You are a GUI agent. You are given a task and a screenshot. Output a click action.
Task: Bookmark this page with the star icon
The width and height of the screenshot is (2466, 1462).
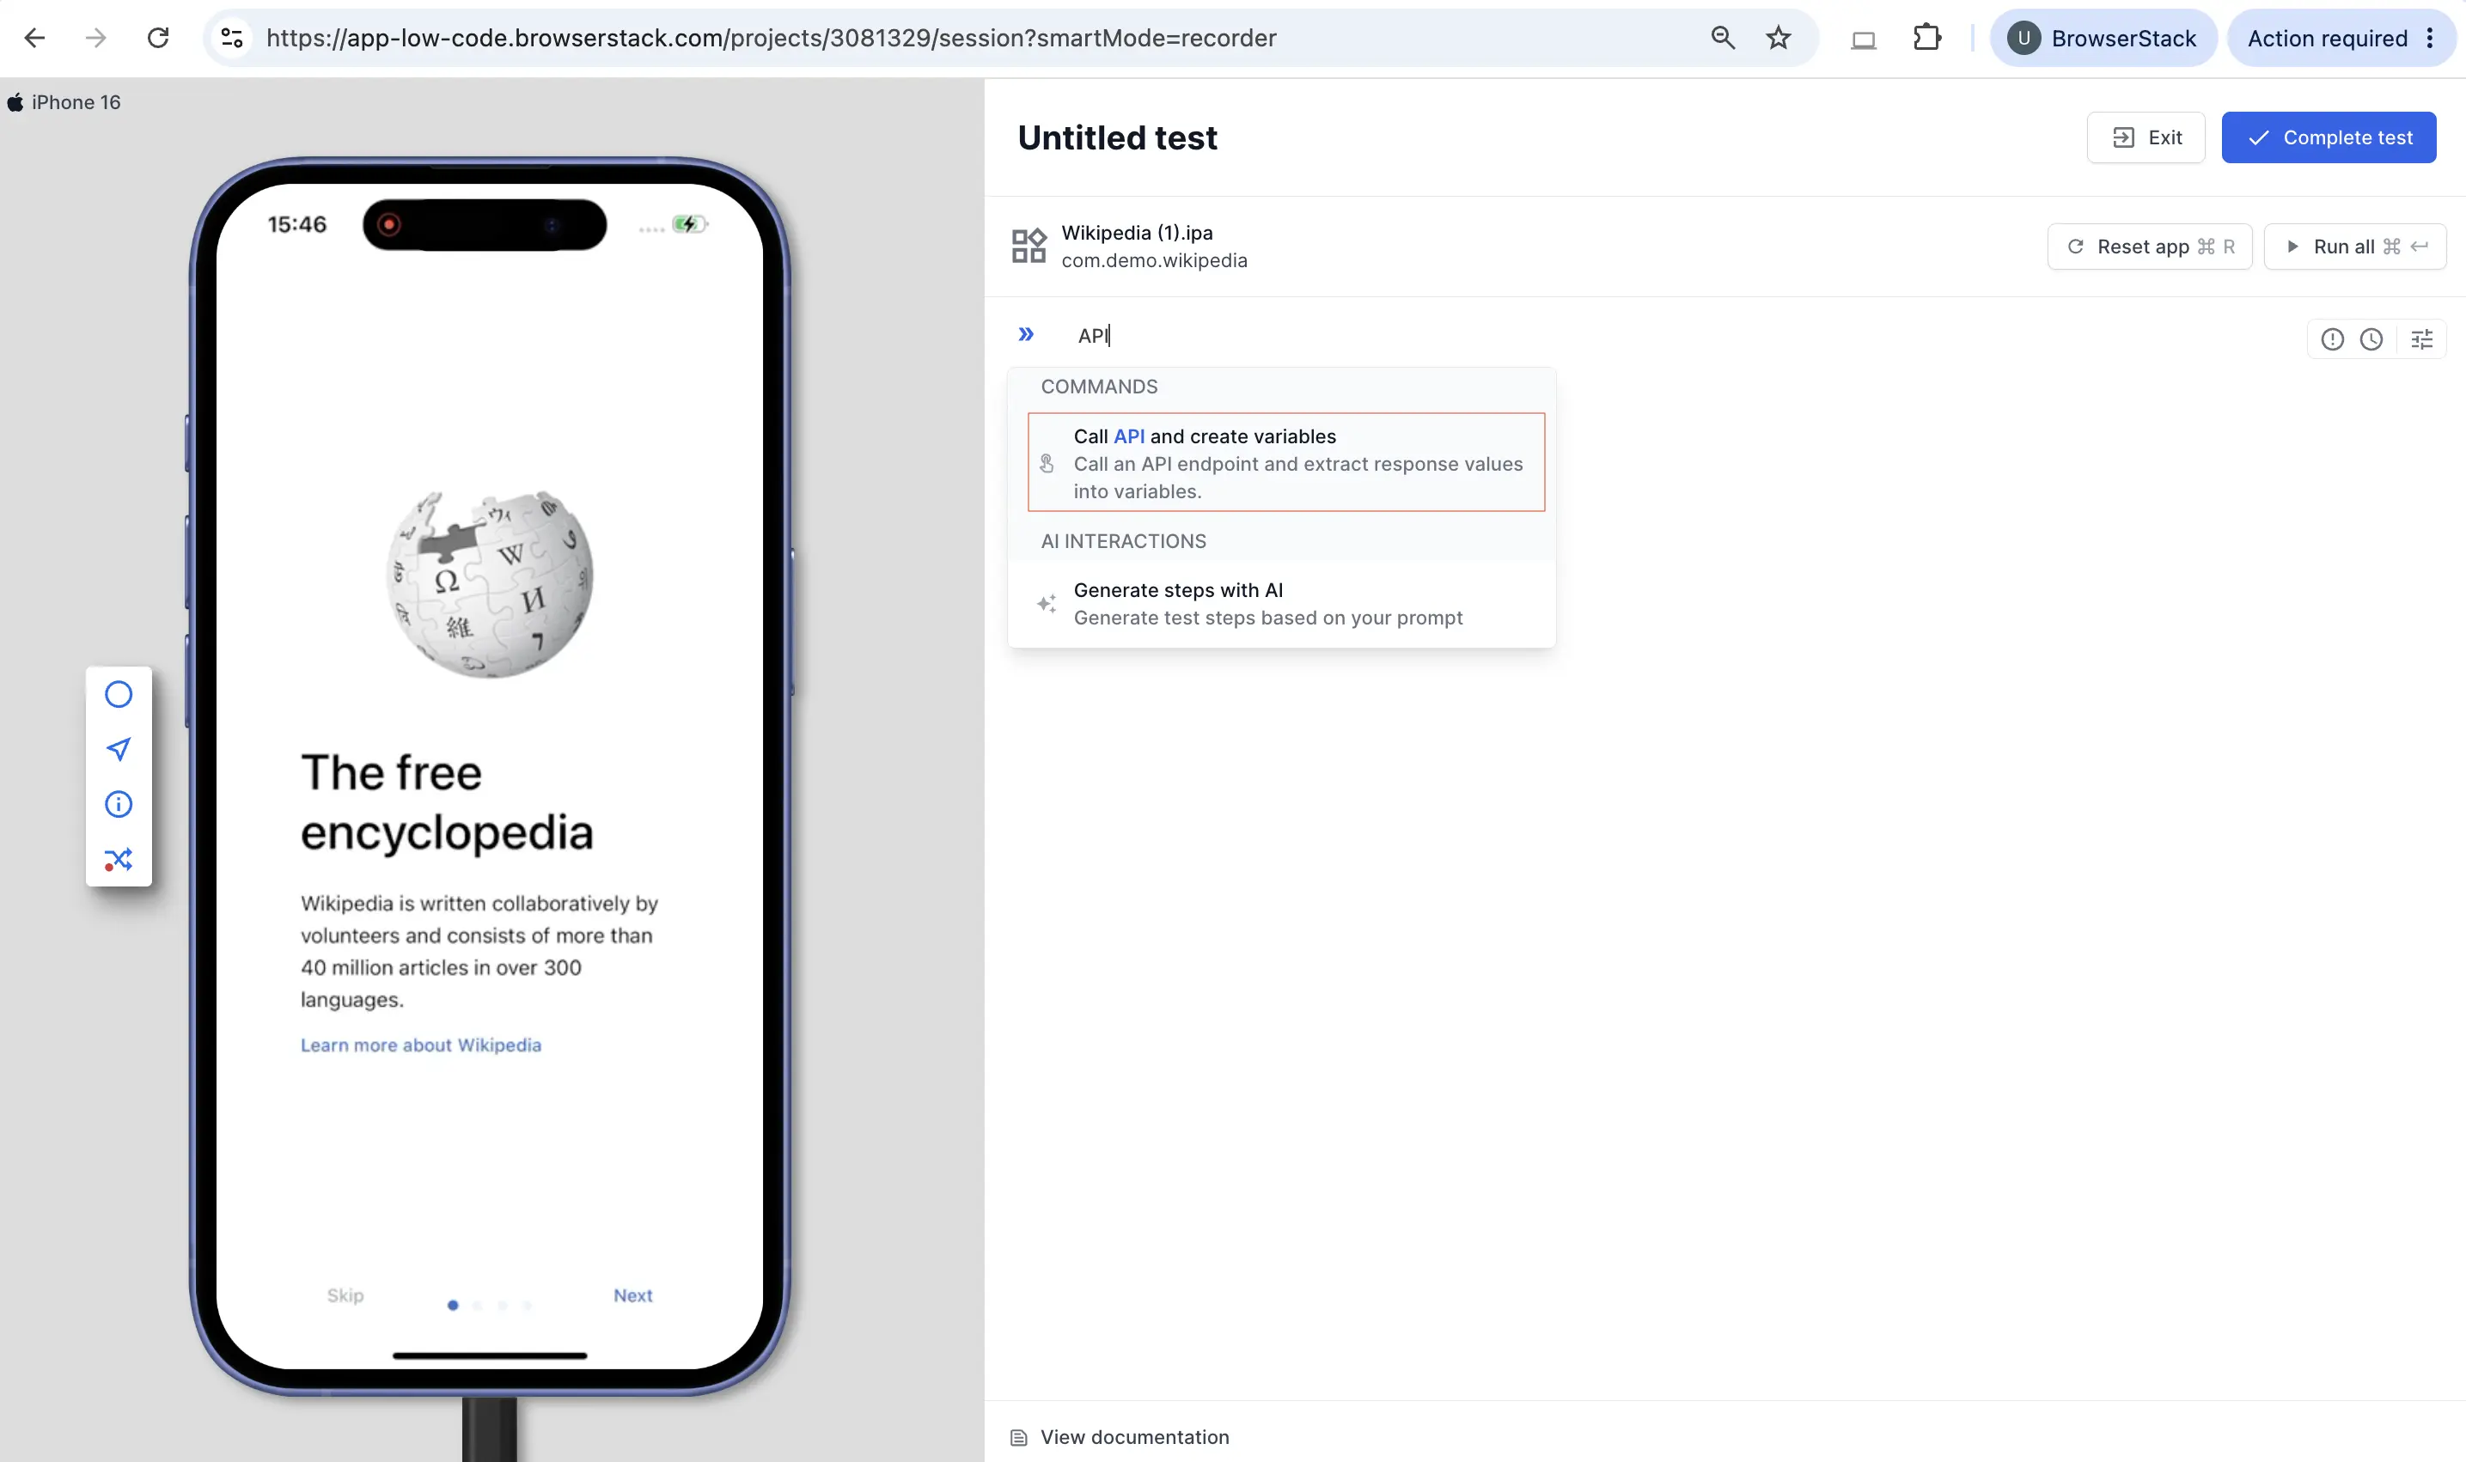tap(1779, 39)
